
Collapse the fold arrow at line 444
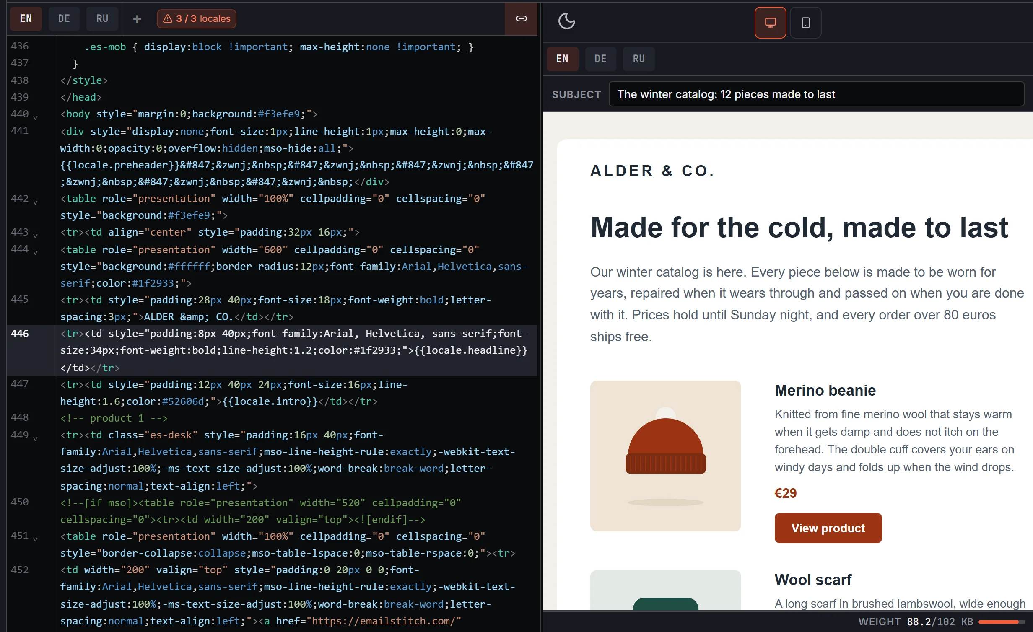[x=35, y=253]
